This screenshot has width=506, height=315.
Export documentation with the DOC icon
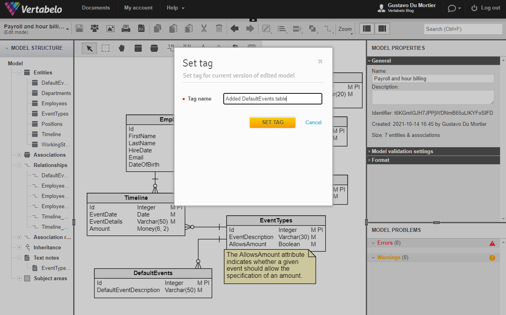(x=141, y=28)
